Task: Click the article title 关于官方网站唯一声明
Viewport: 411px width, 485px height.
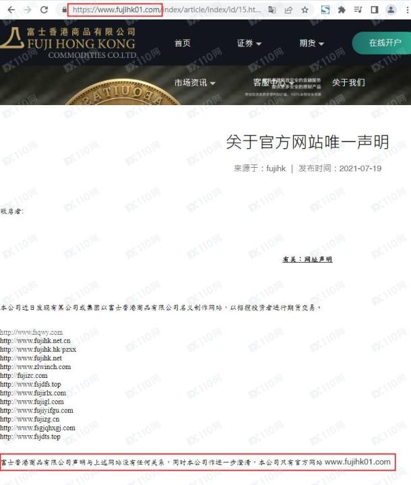Action: (x=307, y=142)
